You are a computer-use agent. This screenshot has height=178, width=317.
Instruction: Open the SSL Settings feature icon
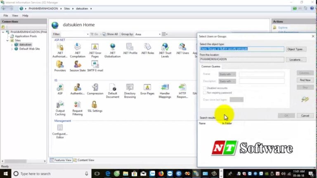(95, 105)
